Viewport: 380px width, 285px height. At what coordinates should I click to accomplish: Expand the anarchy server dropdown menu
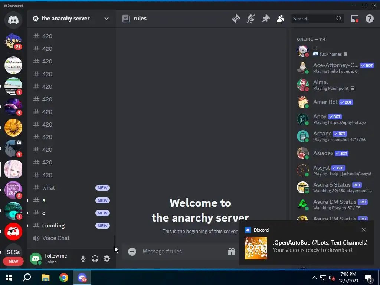(106, 19)
